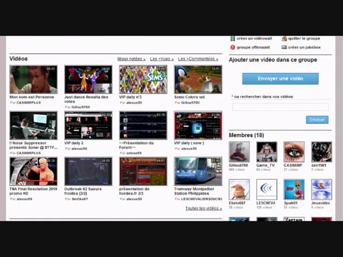Click the créer un vidéowall icon
Screen dimensions: 343x257
[232, 39]
